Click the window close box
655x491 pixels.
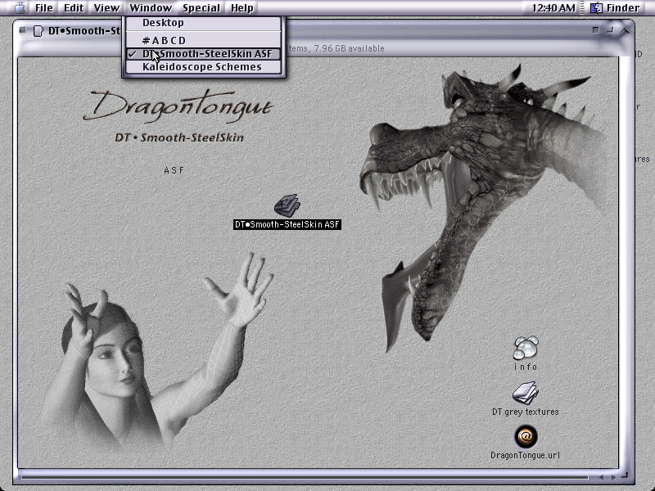23,29
